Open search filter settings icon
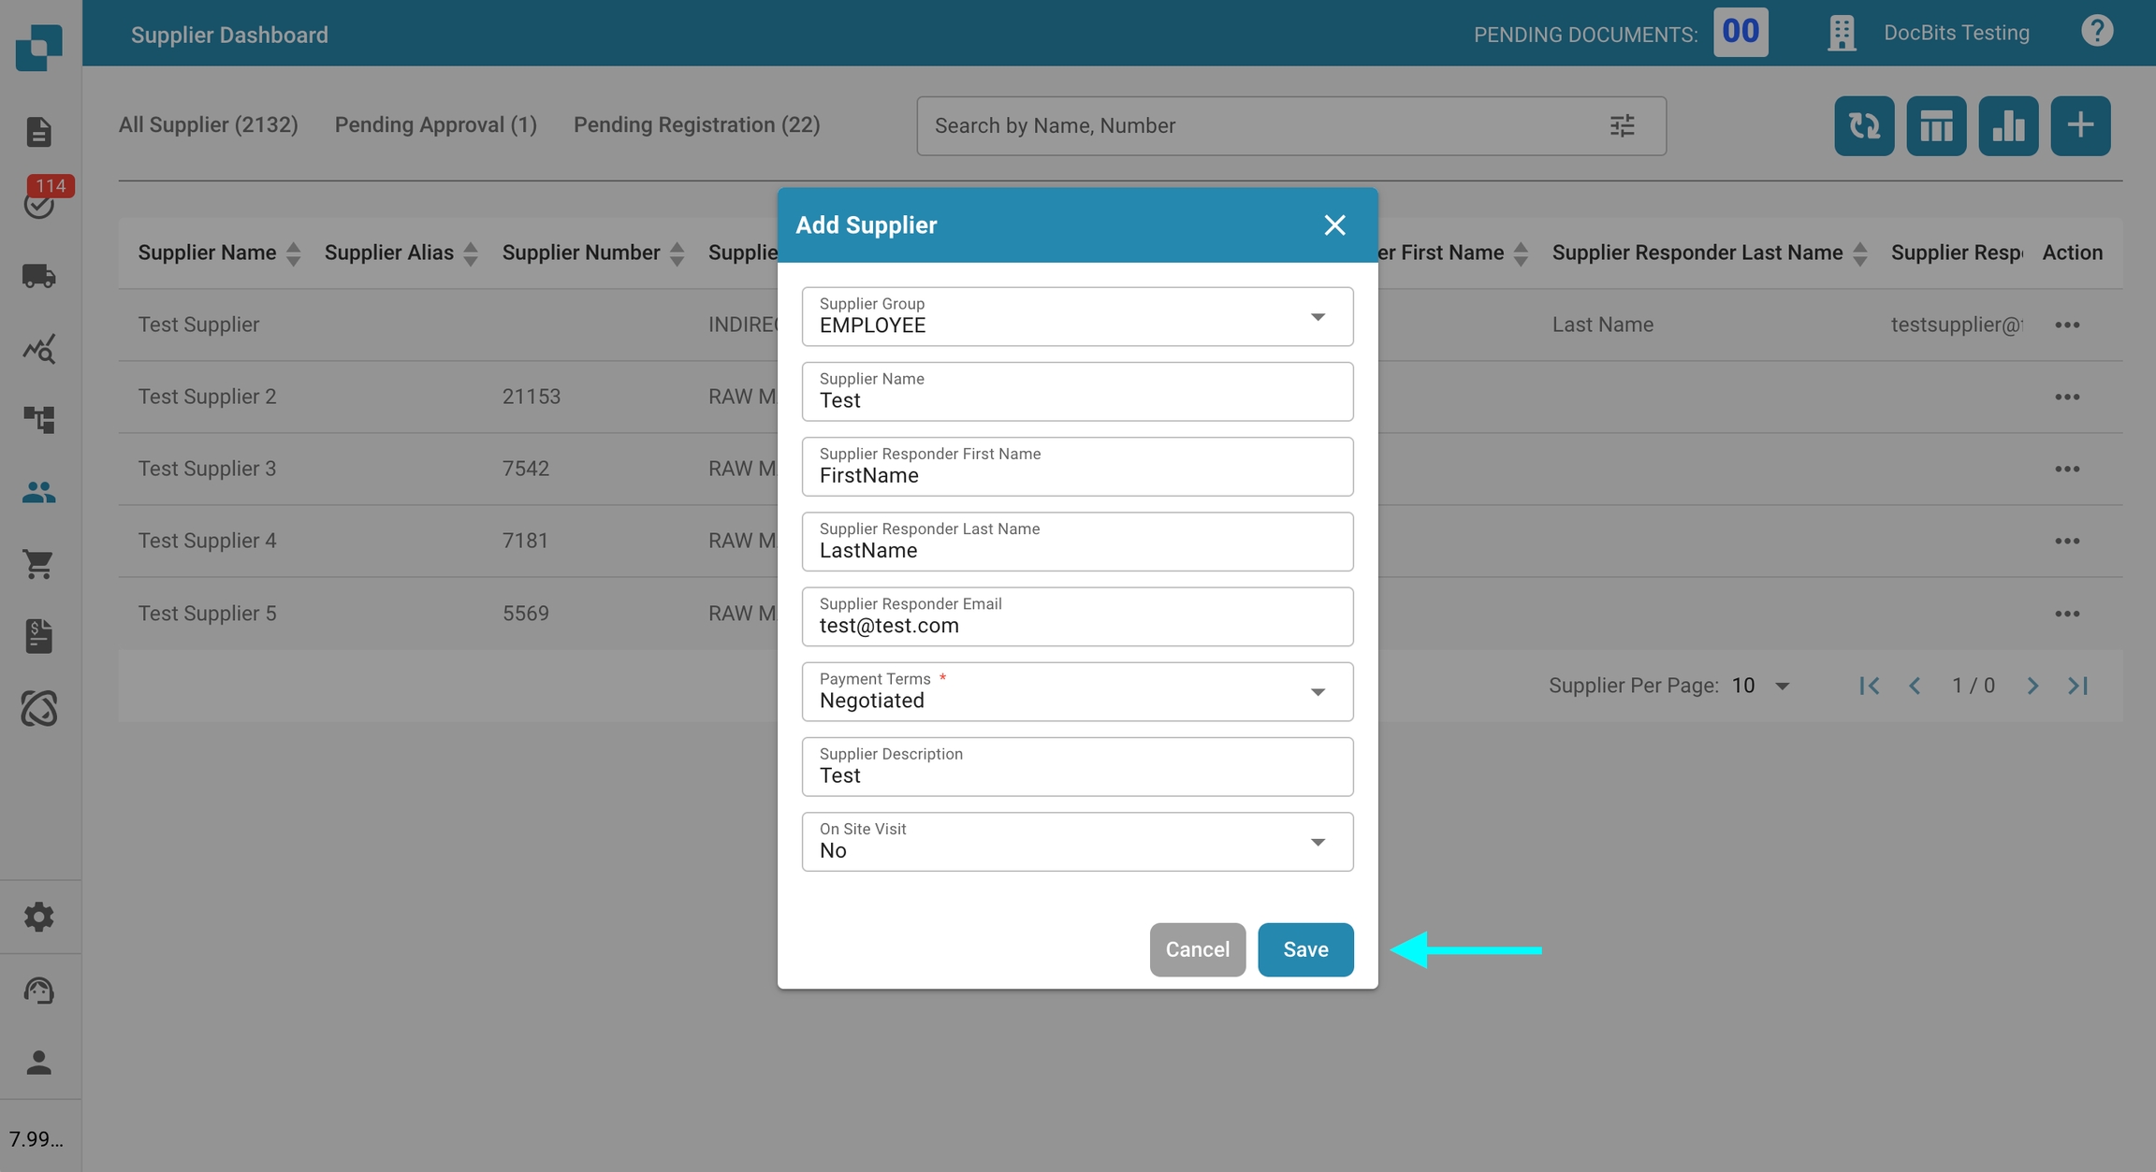The height and width of the screenshot is (1172, 2156). [x=1622, y=125]
